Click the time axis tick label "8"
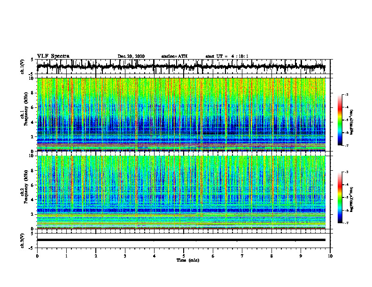This screenshot has height=287, width=372. [271, 256]
